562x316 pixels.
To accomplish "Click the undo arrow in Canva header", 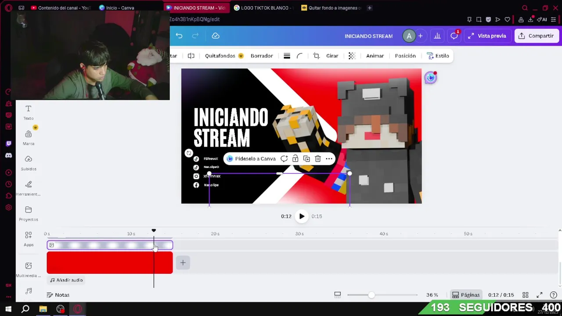I will click(179, 36).
